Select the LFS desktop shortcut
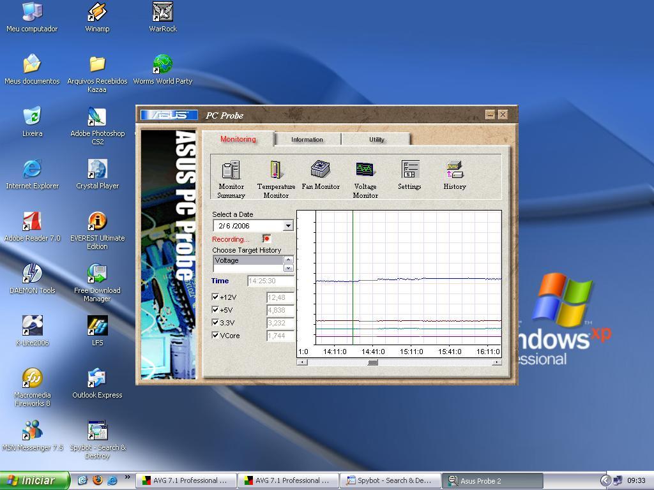The width and height of the screenshot is (654, 490). click(x=97, y=331)
